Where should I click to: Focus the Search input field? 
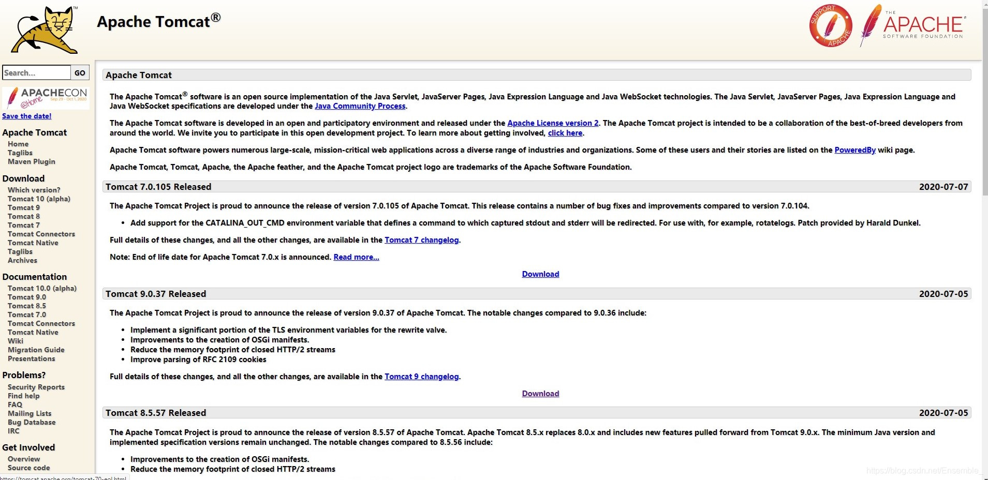[x=36, y=72]
